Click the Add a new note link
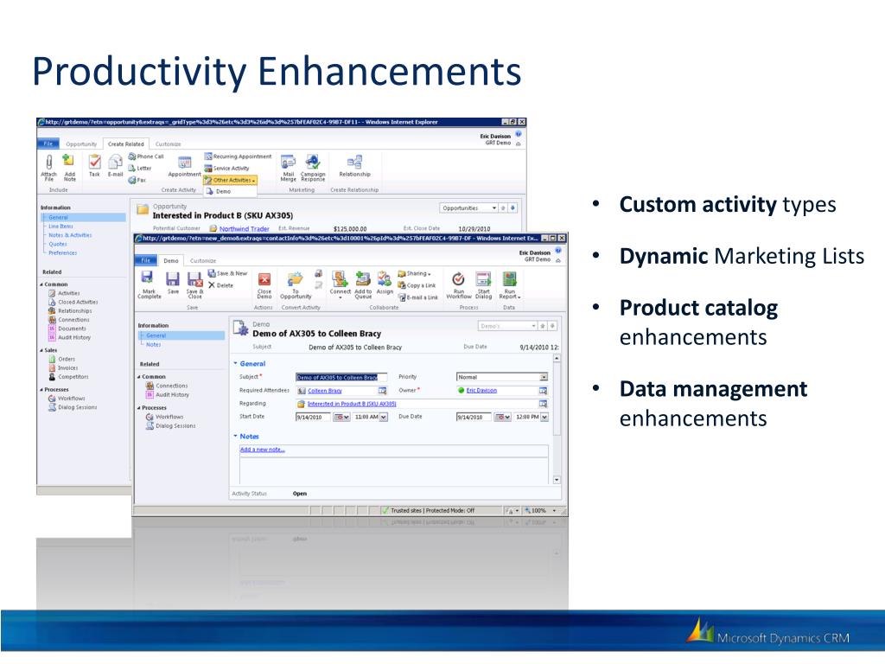The image size is (885, 664). pos(263,450)
